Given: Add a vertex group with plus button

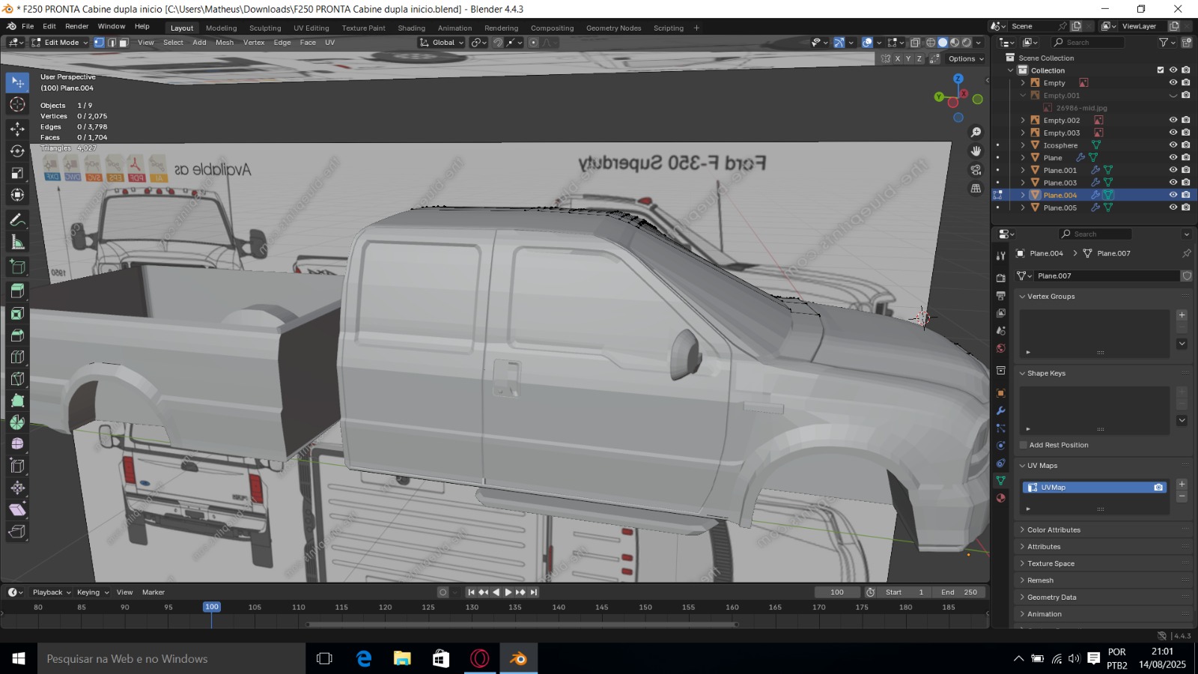Looking at the screenshot, I should tap(1182, 315).
